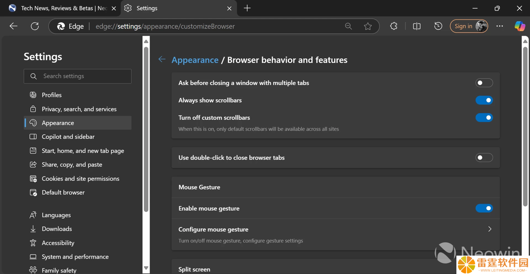Image resolution: width=530 pixels, height=274 pixels.
Task: Click the edge://settings address bar URL
Action: click(x=165, y=26)
